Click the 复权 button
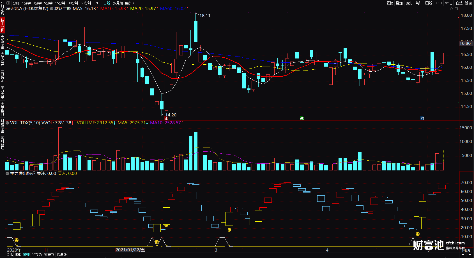Viewport: 474px width, 258px height. [390, 3]
